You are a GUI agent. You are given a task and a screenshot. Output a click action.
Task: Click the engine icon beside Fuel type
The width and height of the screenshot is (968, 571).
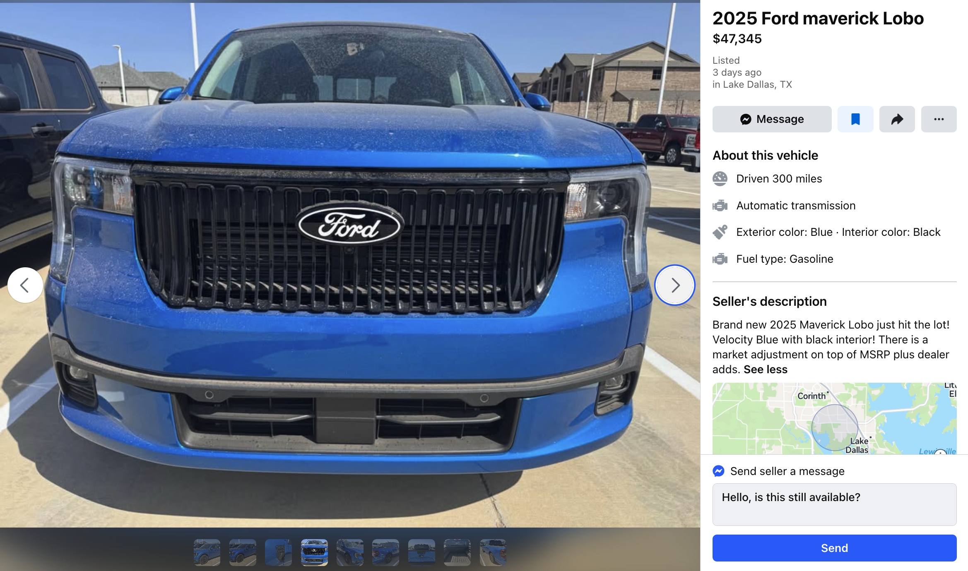[720, 259]
